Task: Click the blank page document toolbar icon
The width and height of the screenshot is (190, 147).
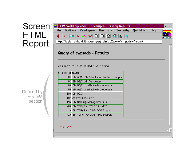Action: pyautogui.click(x=96, y=36)
